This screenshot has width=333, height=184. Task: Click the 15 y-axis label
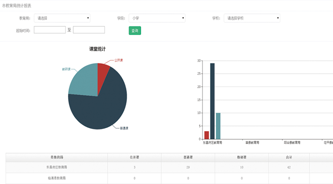point(199,100)
